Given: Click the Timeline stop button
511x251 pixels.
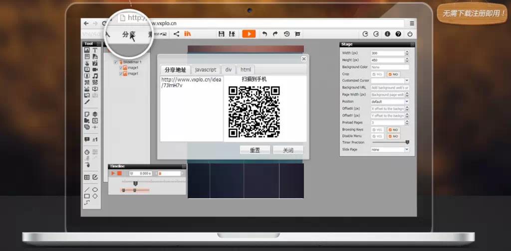Looking at the screenshot, I should pyautogui.click(x=120, y=174).
